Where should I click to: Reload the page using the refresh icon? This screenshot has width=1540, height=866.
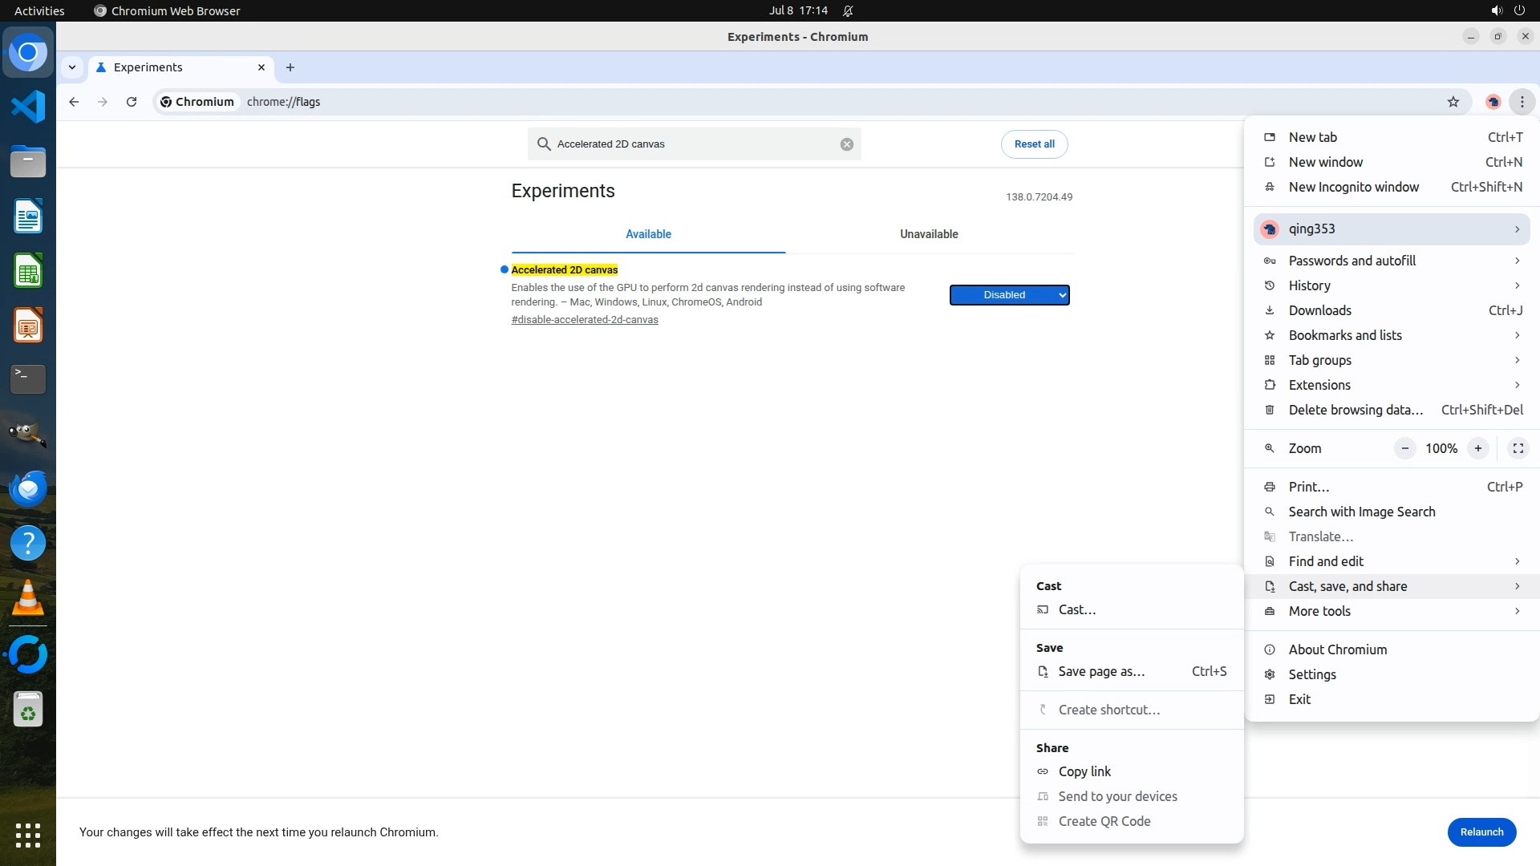click(x=132, y=102)
